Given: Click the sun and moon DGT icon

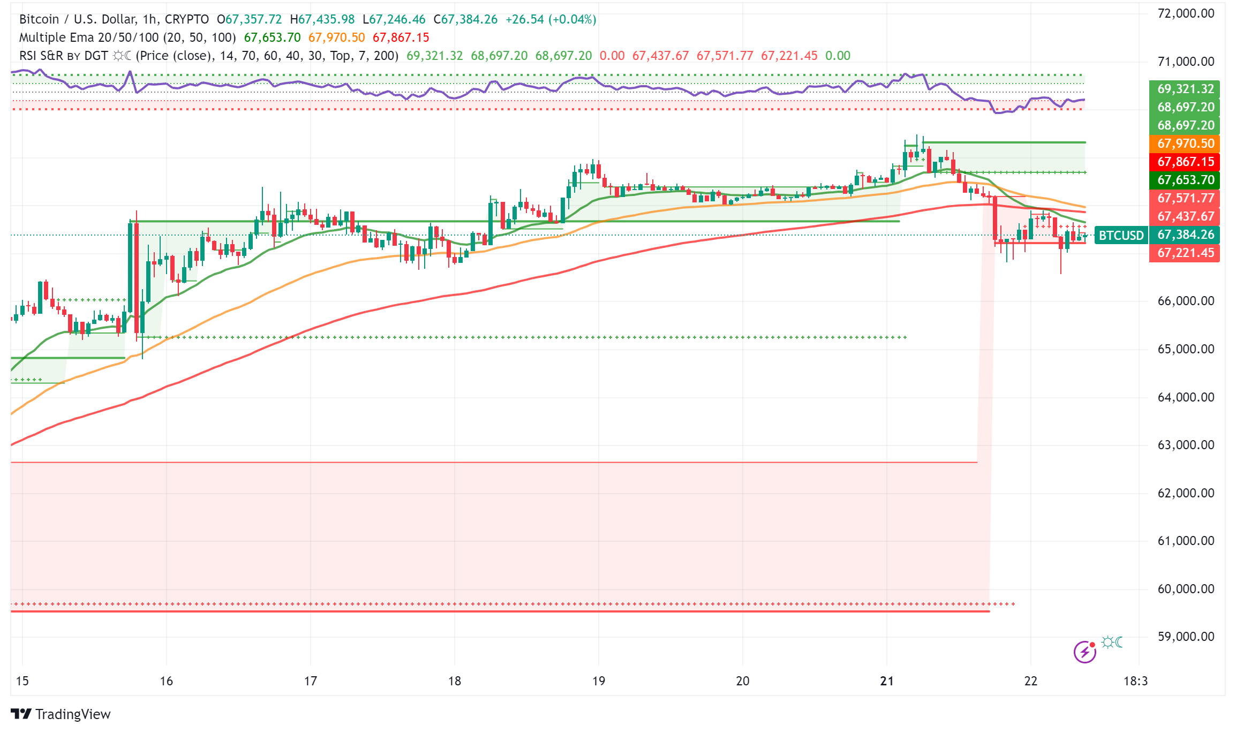Looking at the screenshot, I should tap(1112, 641).
